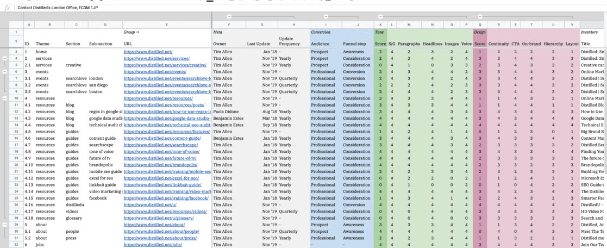Select column E header
This screenshot has width=607, height=248.
point(167,25)
